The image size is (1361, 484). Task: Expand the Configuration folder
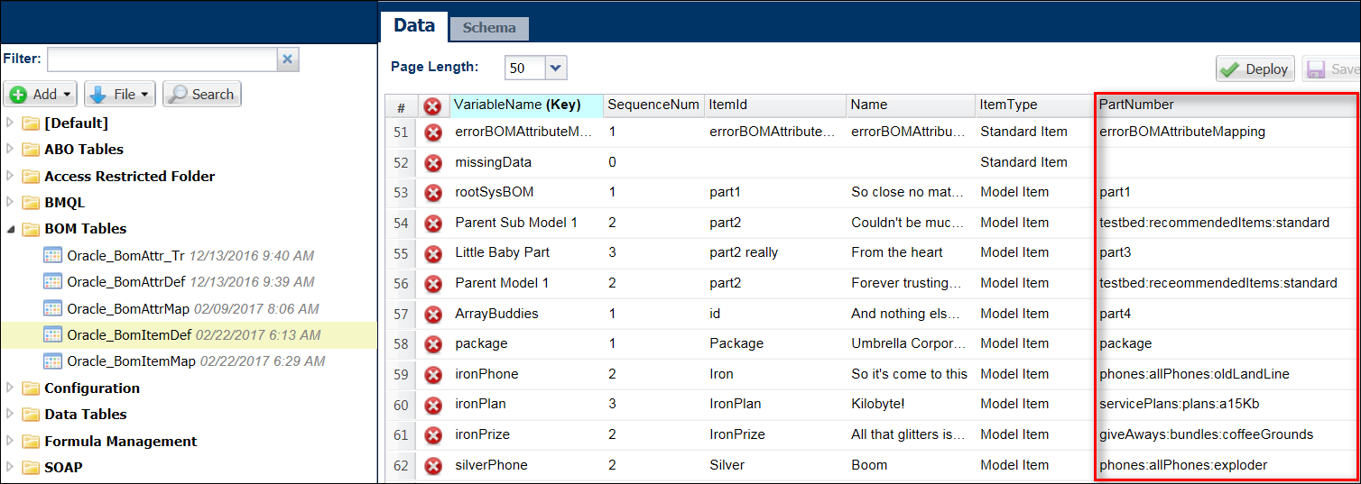click(11, 388)
